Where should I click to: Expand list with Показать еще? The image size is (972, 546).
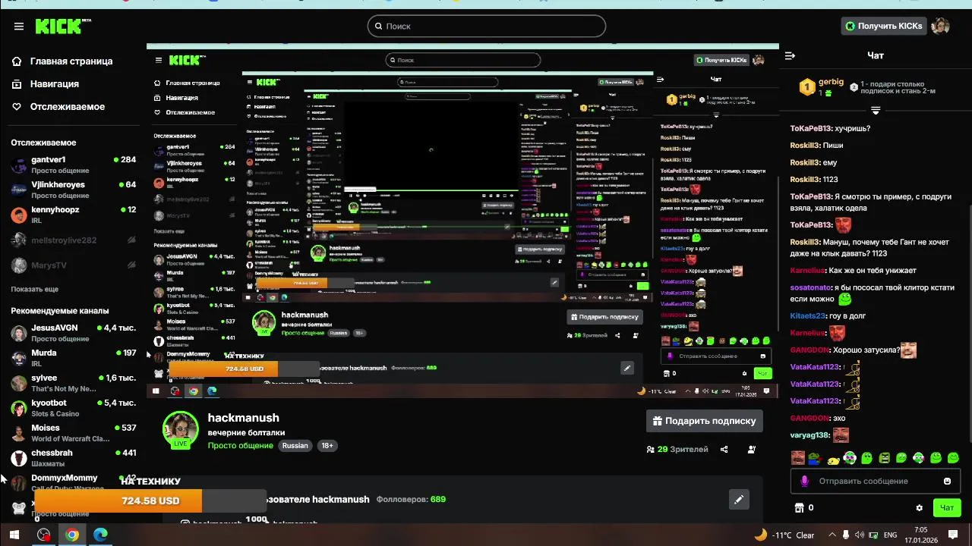[34, 289]
